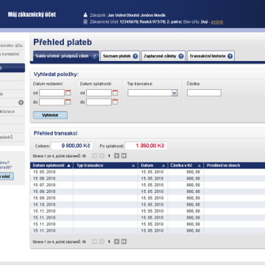Screen dimensions: 265x265
Task: Go to next page in top pagination
Action: pos(117,155)
